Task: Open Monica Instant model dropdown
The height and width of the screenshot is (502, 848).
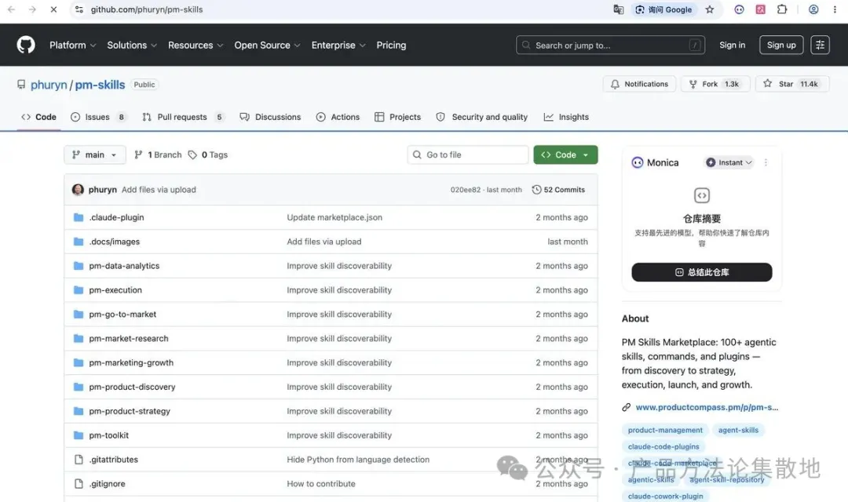Action: point(729,162)
